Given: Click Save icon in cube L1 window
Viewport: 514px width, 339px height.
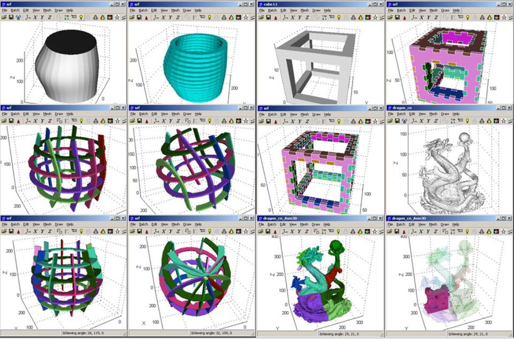Looking at the screenshot, I should click(269, 17).
